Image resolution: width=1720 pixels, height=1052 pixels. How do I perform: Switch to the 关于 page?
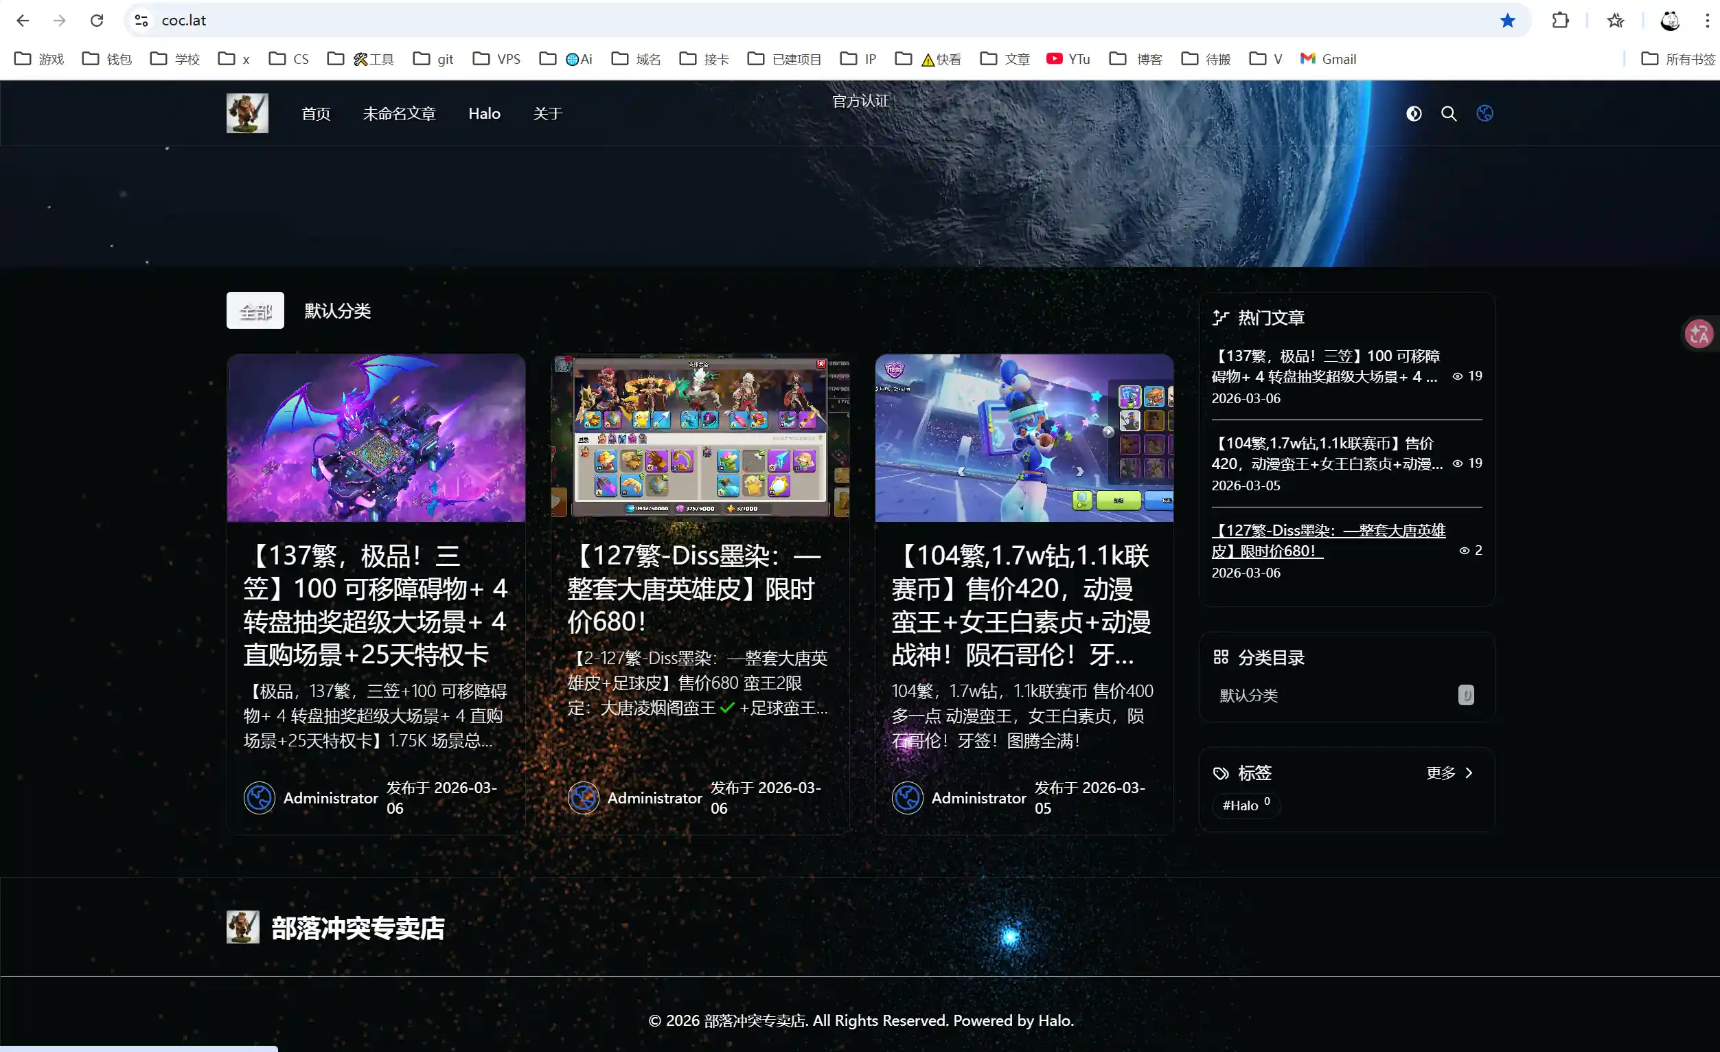547,113
